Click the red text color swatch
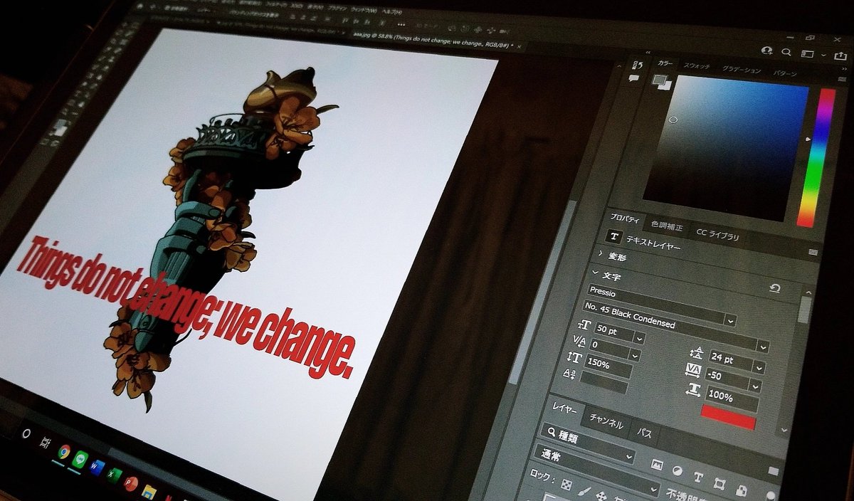The height and width of the screenshot is (501, 854). point(727,417)
